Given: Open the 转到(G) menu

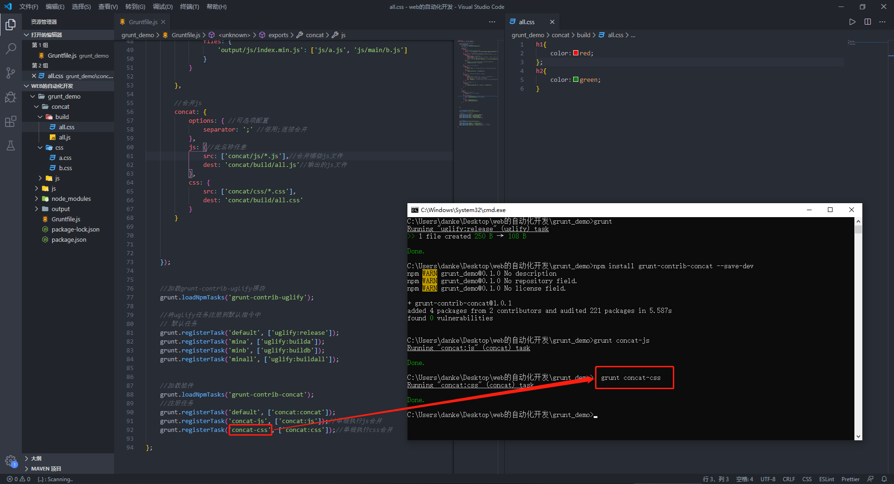Looking at the screenshot, I should [x=135, y=7].
